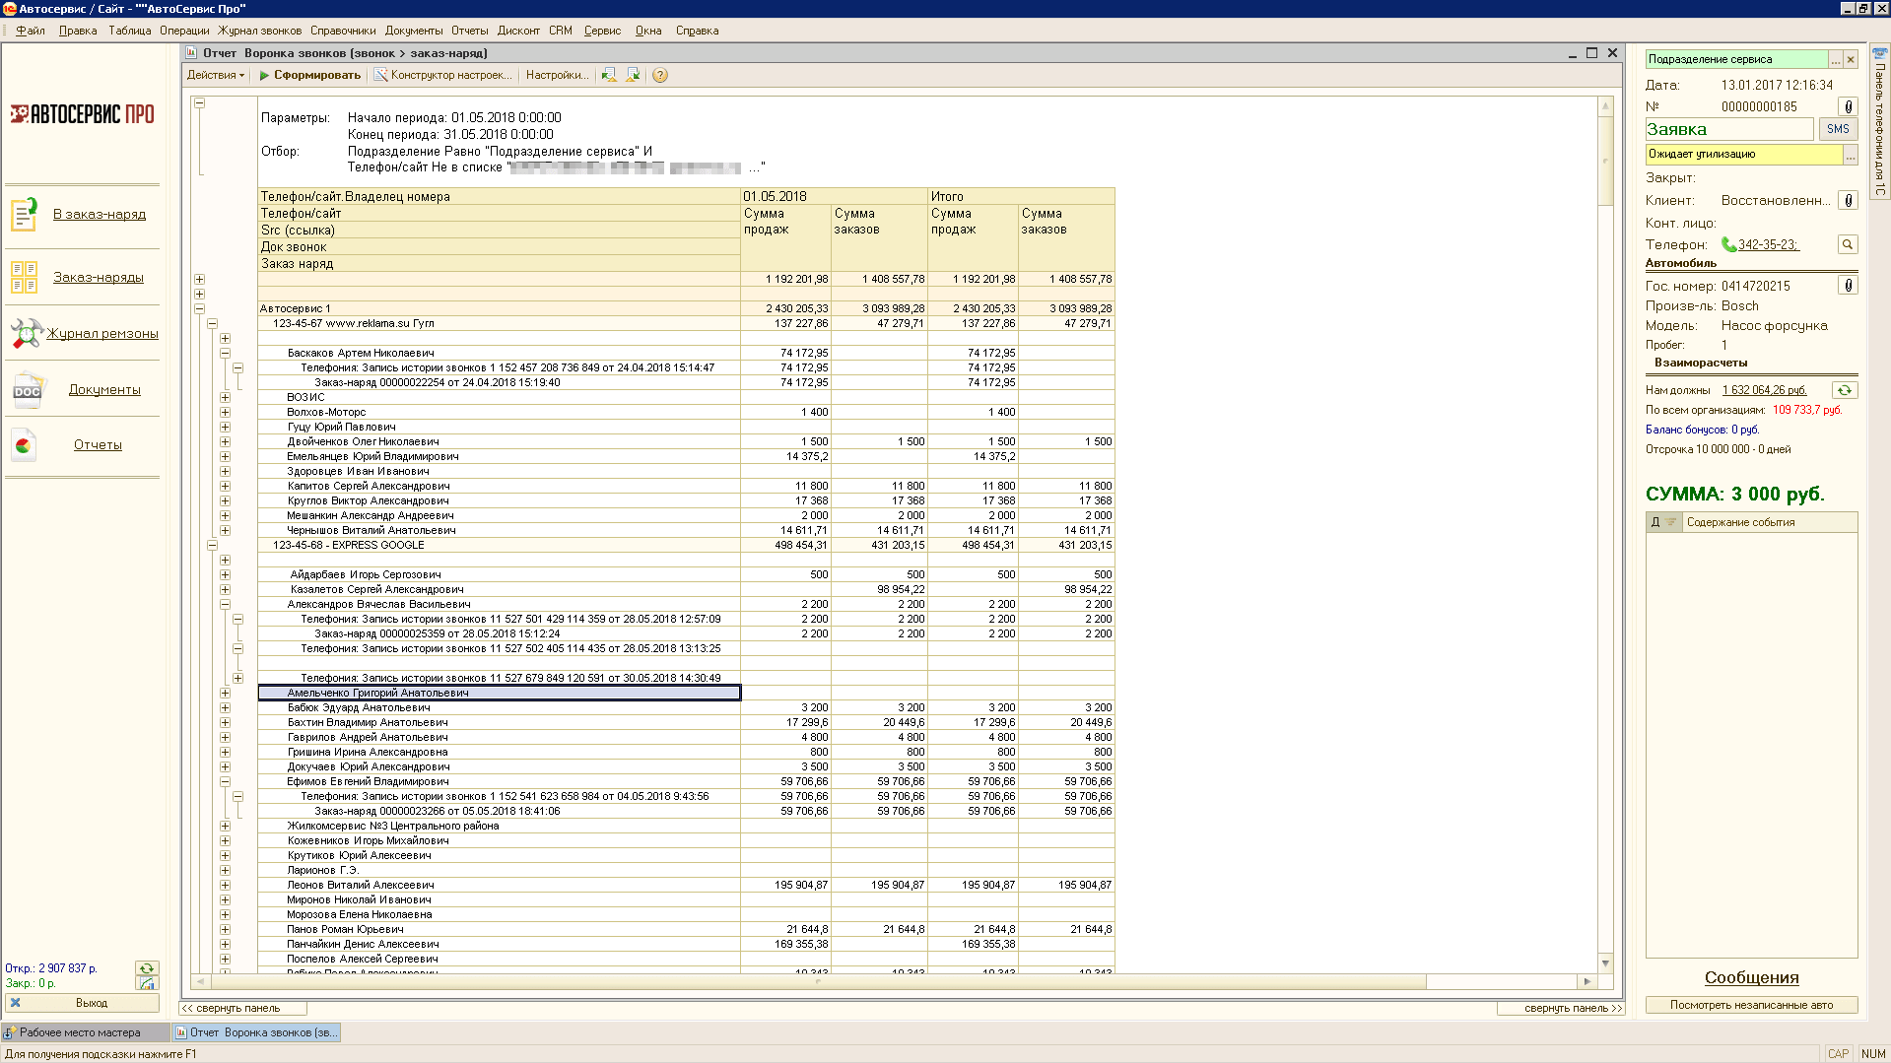Open help via the question mark icon
The width and height of the screenshot is (1891, 1063).
pyautogui.click(x=660, y=75)
